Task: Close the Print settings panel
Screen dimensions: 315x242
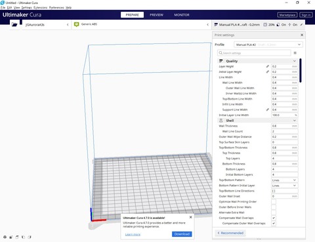Action: tap(302, 35)
